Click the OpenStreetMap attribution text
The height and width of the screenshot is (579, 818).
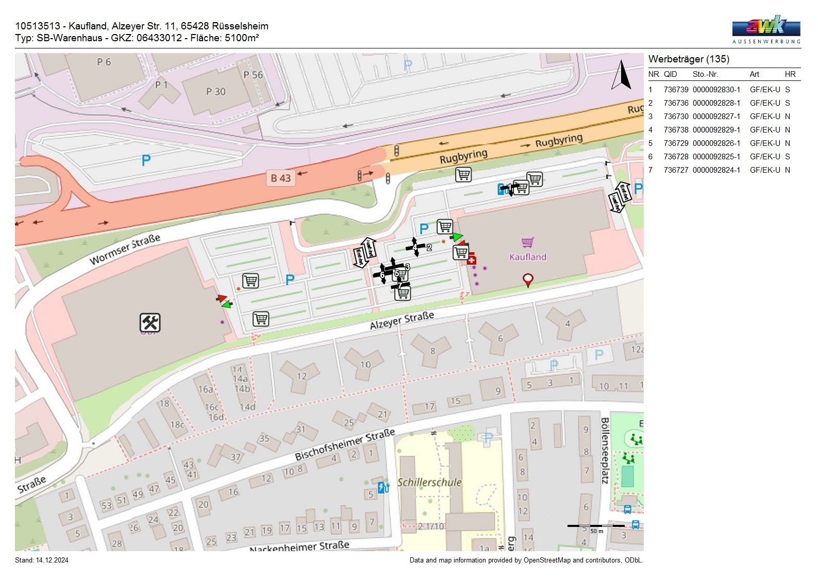[526, 560]
